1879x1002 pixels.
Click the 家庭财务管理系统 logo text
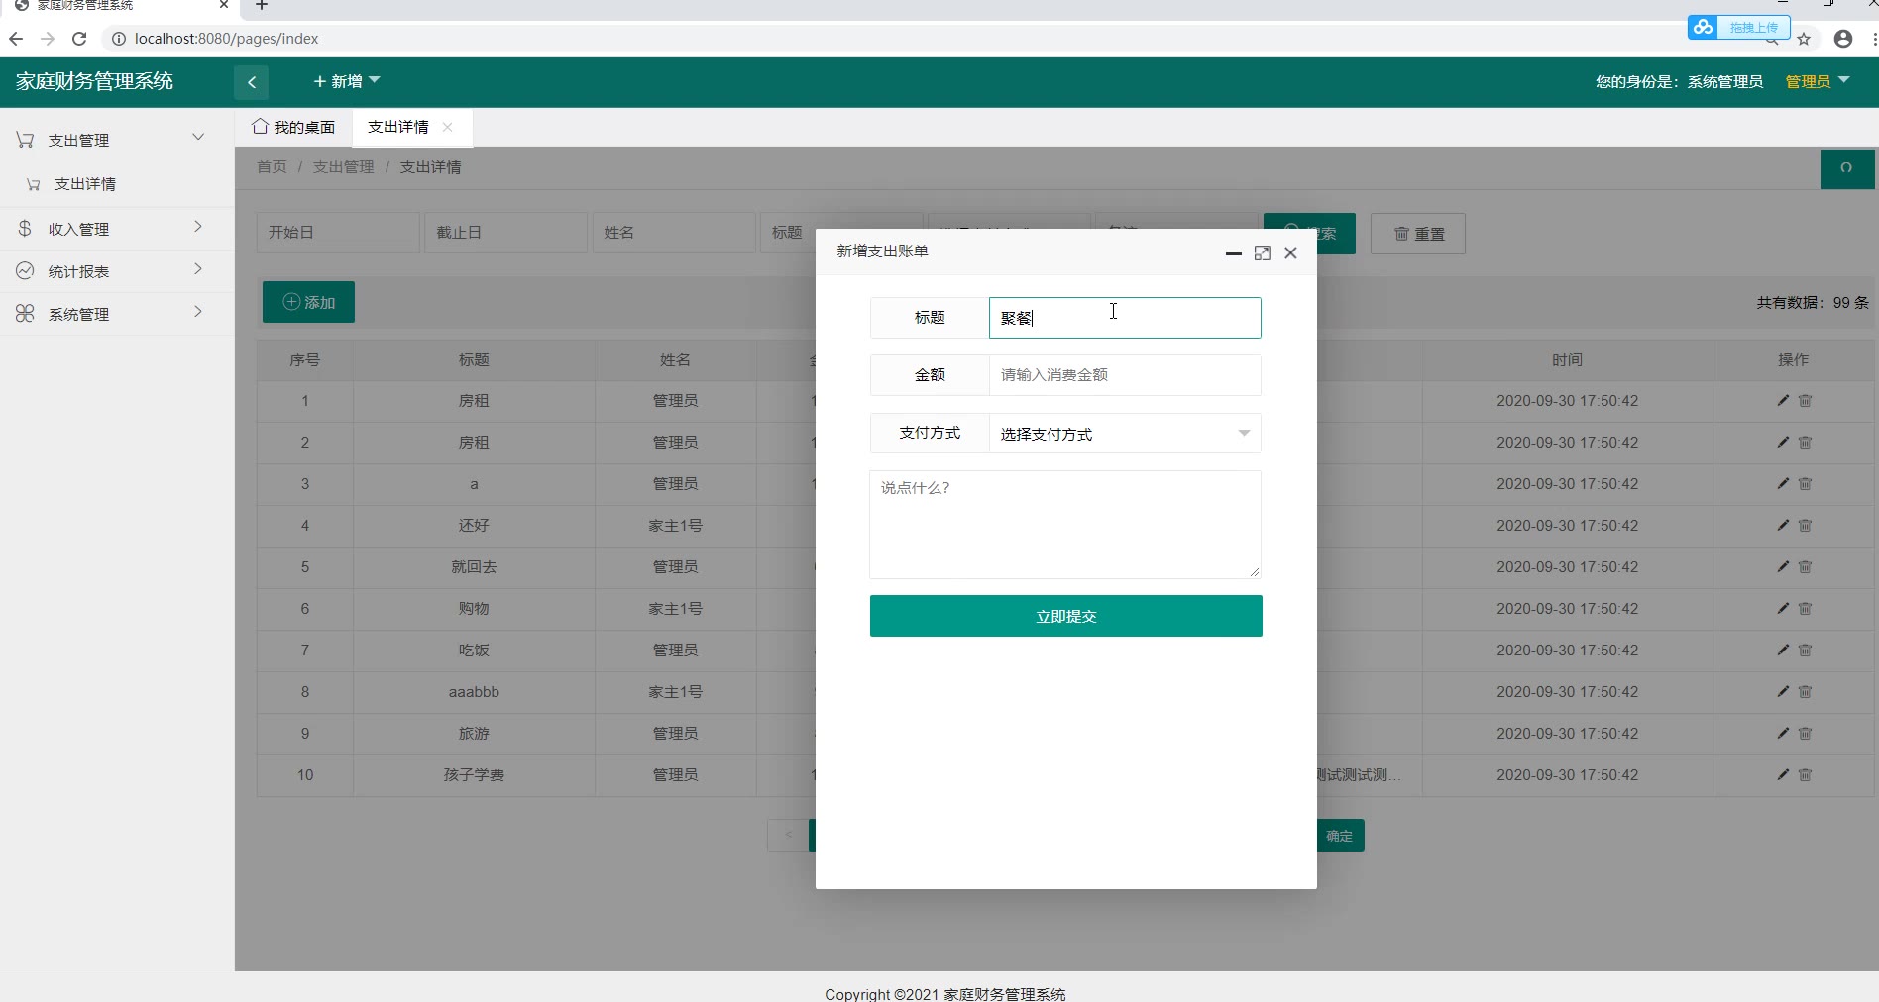(x=95, y=81)
